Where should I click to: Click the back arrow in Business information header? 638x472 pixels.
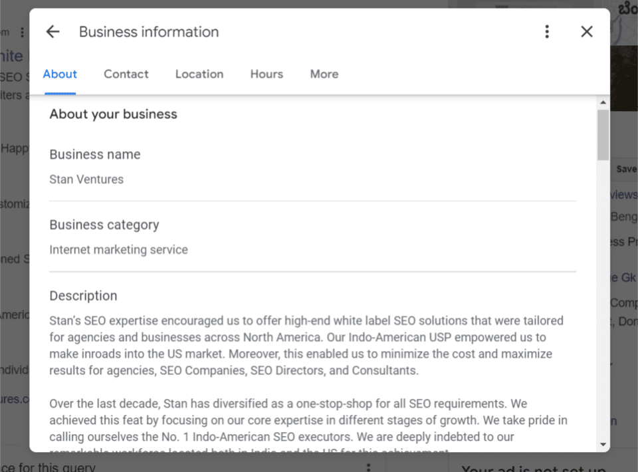point(53,32)
